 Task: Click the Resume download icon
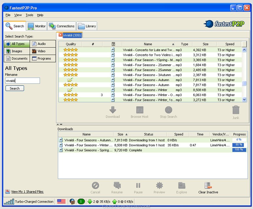pyautogui.click(x=117, y=185)
